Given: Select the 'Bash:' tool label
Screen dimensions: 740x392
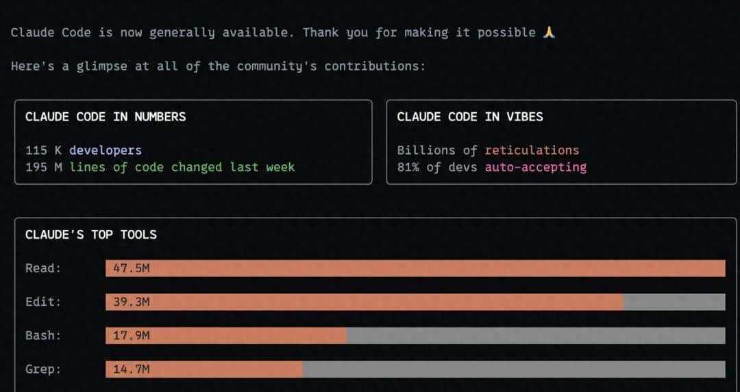Looking at the screenshot, I should [x=43, y=335].
